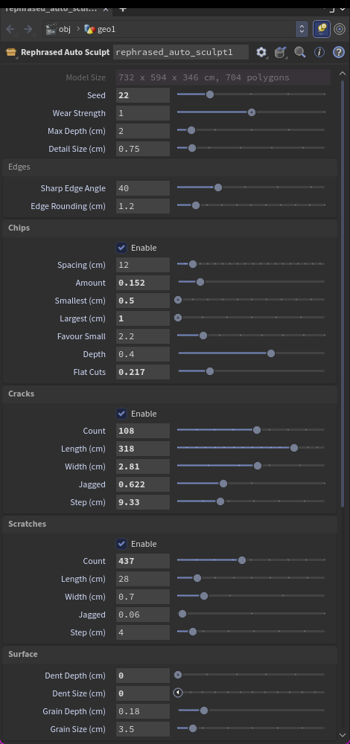Click the Detail Size value field

point(142,149)
